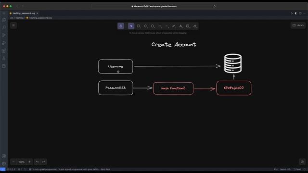Select the Password123 box on canvas
This screenshot has height=173, width=308.
(x=115, y=87)
